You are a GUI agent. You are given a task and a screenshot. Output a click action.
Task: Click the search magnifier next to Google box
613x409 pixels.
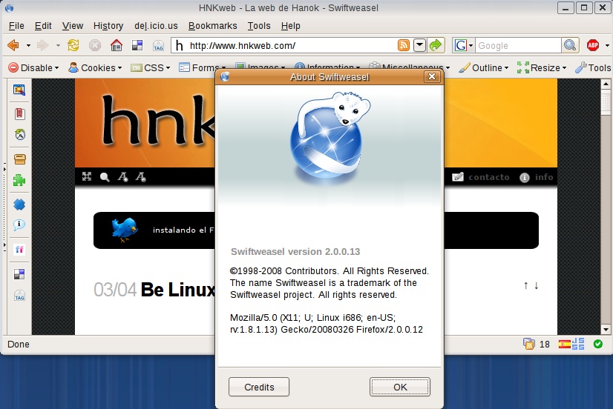pyautogui.click(x=570, y=45)
